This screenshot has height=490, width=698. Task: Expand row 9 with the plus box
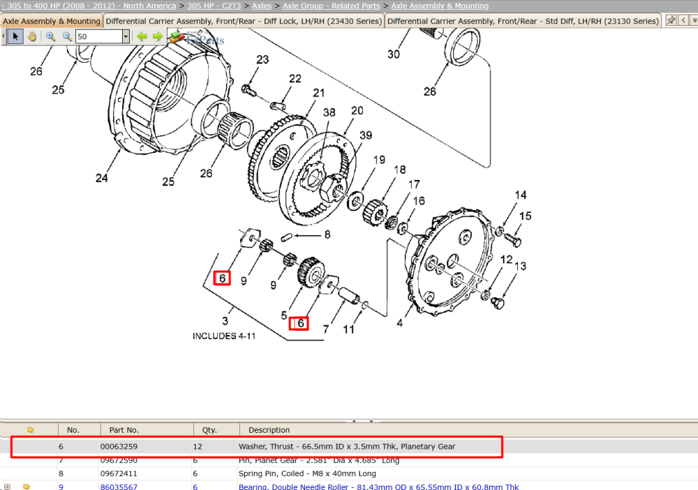click(7, 487)
